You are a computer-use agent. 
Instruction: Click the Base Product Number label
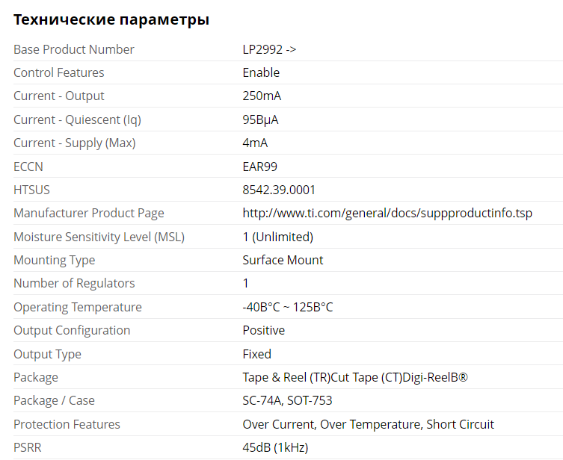point(74,49)
